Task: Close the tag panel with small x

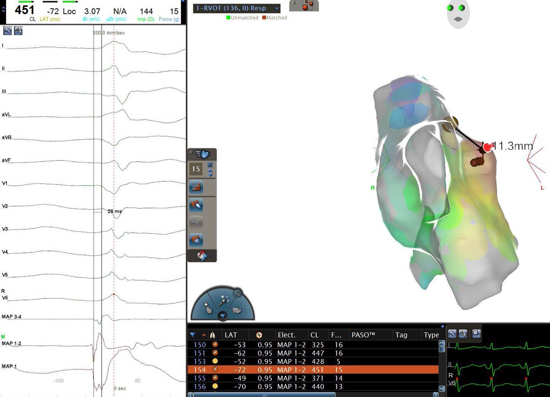Action: click(294, 3)
